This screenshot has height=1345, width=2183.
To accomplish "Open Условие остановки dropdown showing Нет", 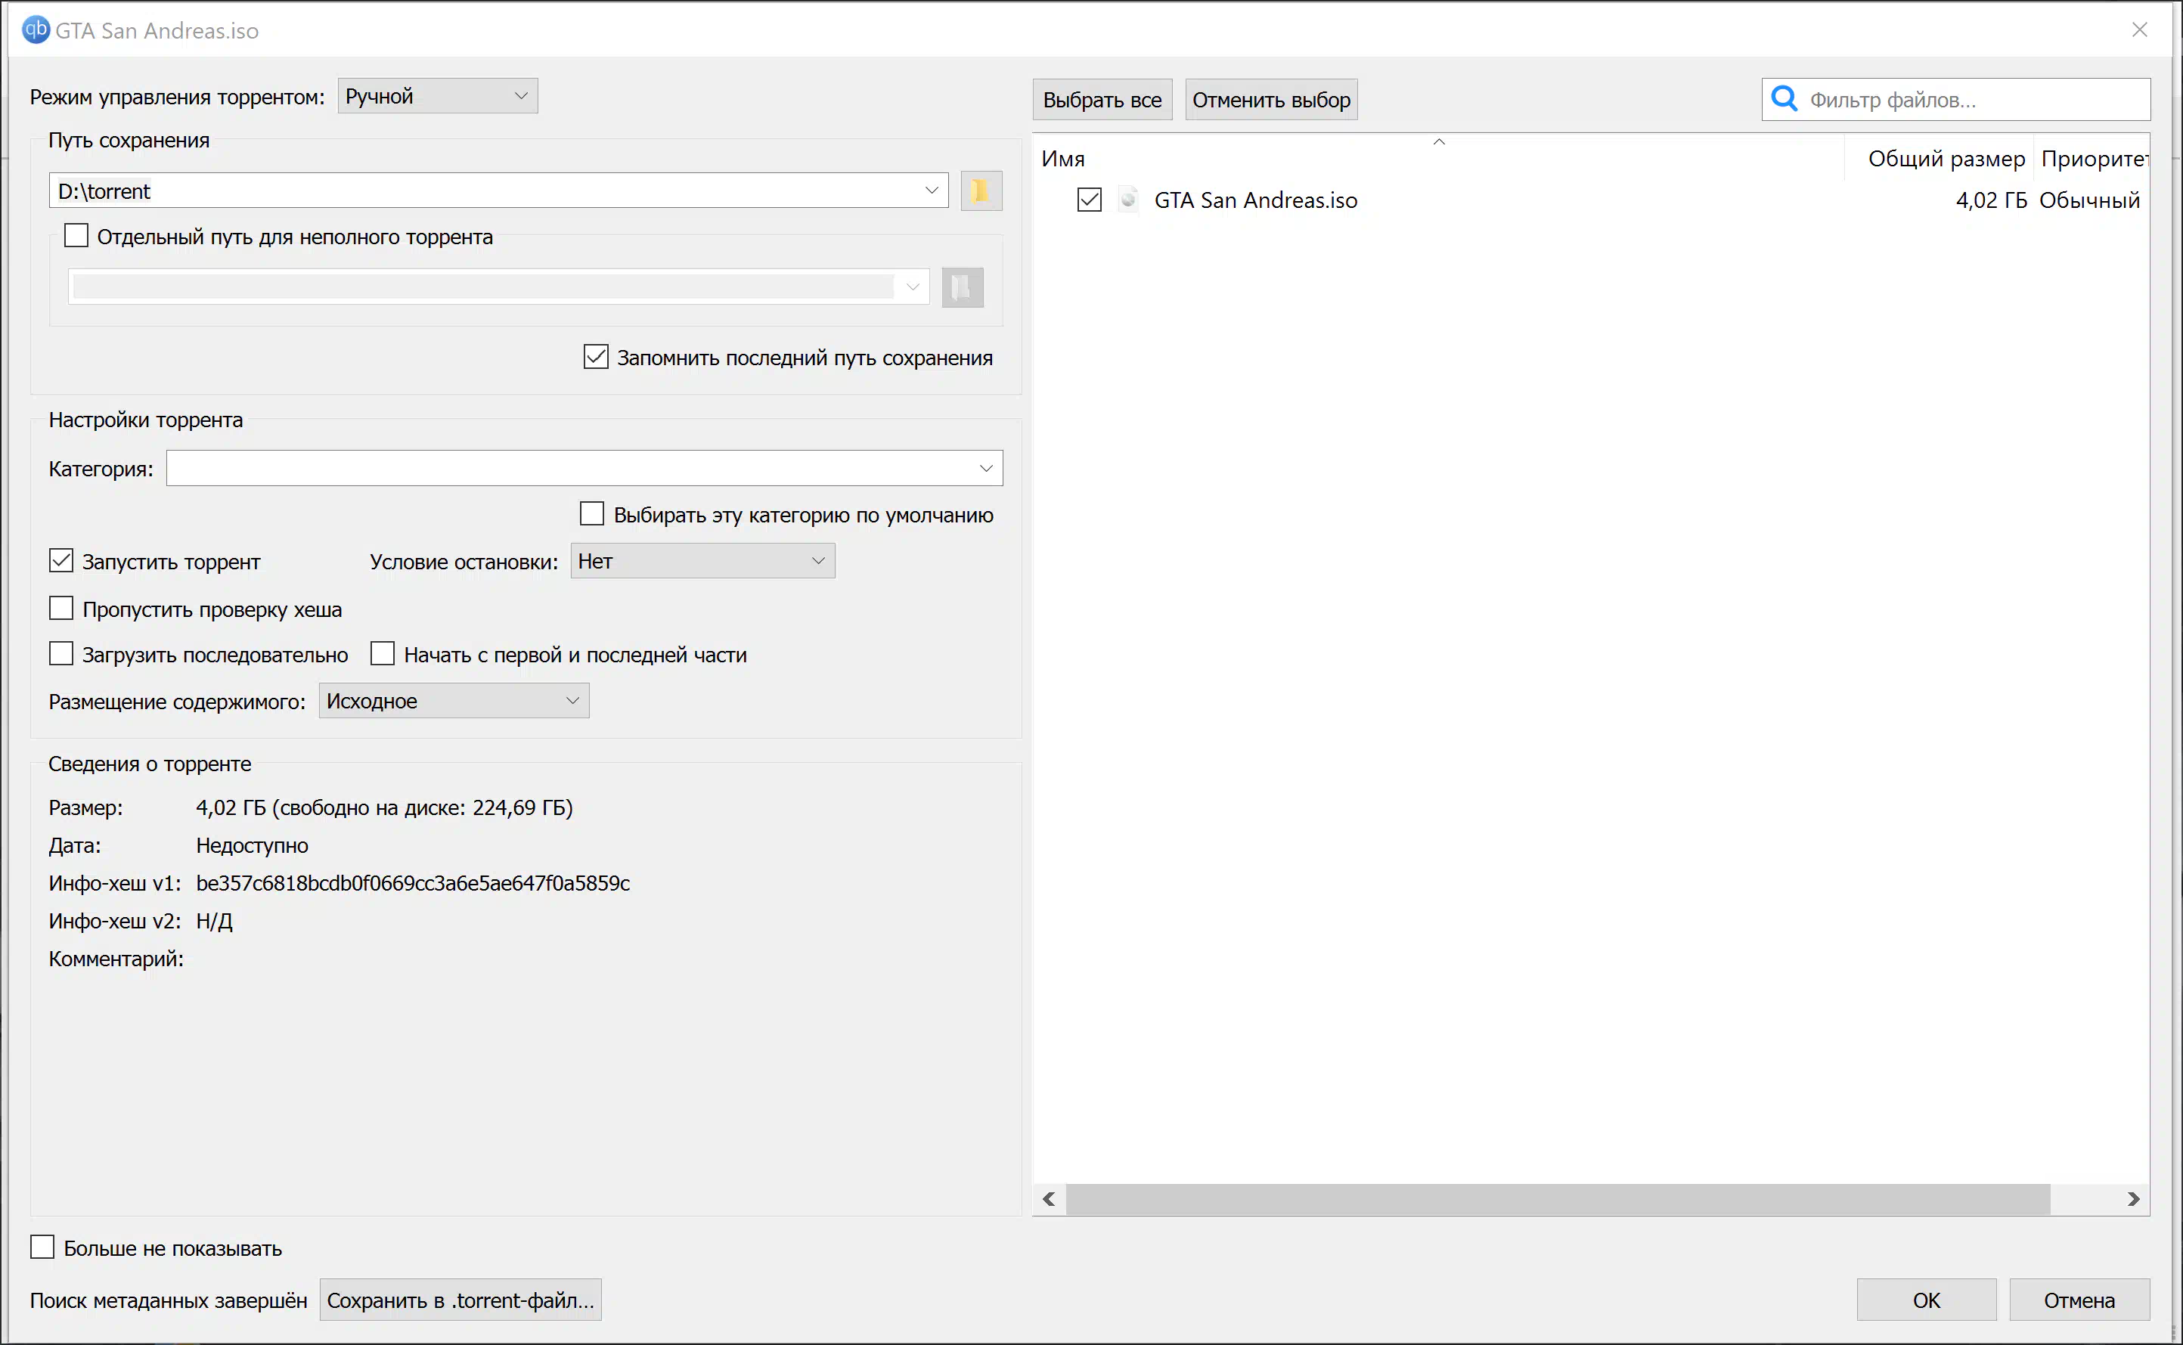I will coord(702,561).
